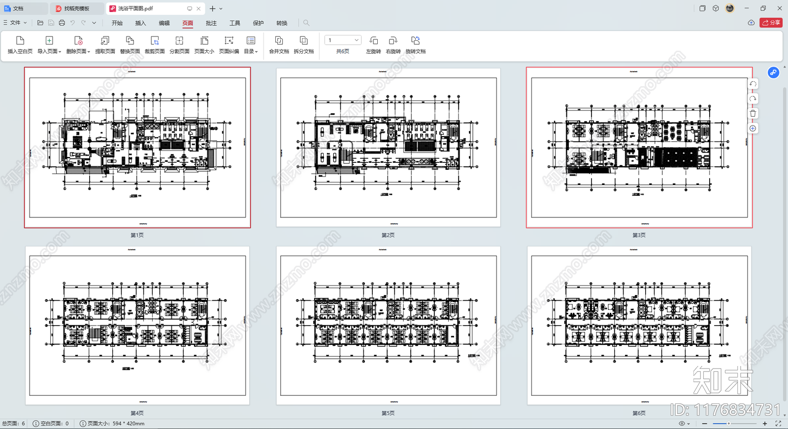Open the user avatar profile
This screenshot has height=429, width=788.
click(x=730, y=8)
